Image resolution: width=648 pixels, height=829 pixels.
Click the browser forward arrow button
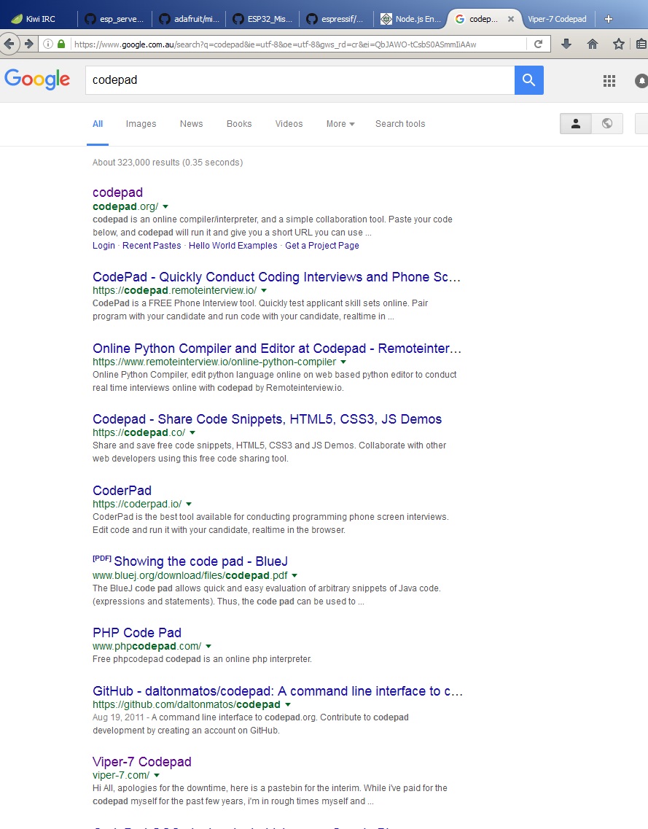coord(28,44)
